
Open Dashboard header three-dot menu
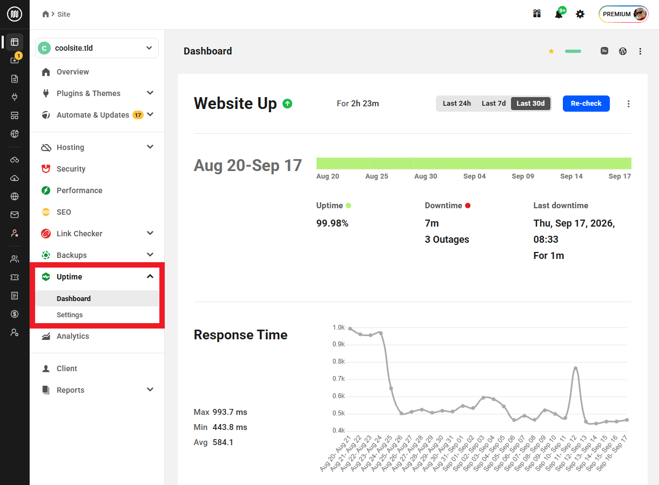coord(640,51)
